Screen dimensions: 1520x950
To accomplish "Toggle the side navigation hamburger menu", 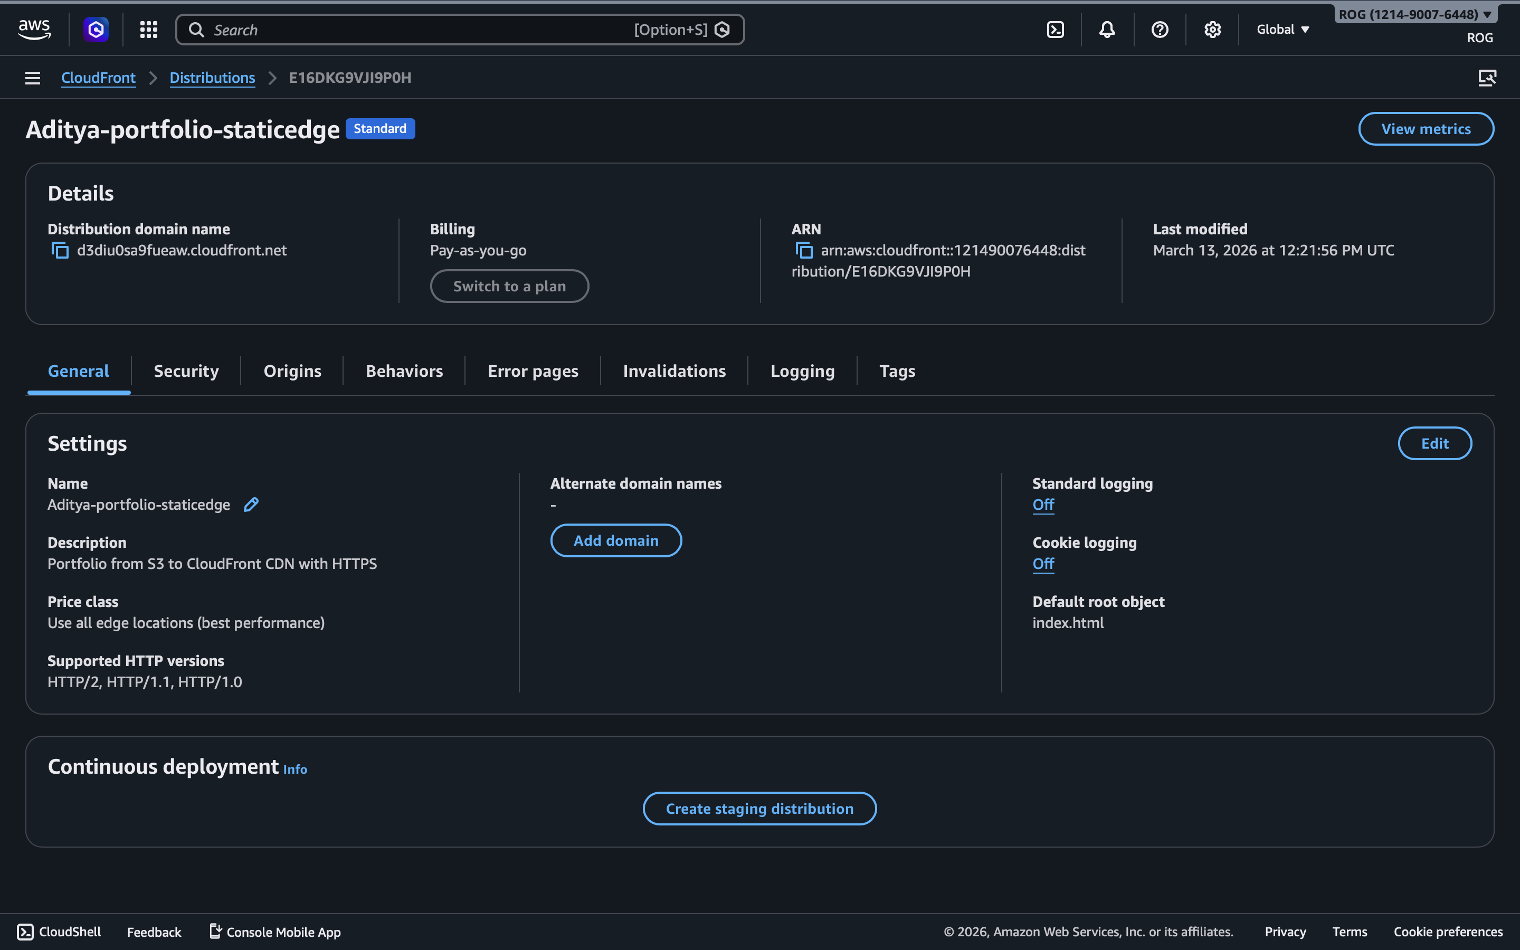I will click(x=33, y=78).
